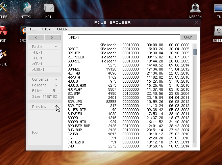Open the VIEW menu
This screenshot has width=222, height=165.
(46, 29)
